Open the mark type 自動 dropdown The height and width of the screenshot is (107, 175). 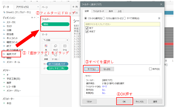click(x=67, y=40)
